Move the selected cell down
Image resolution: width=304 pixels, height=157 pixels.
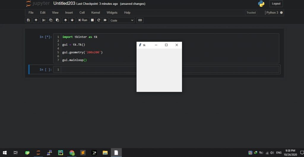72,20
